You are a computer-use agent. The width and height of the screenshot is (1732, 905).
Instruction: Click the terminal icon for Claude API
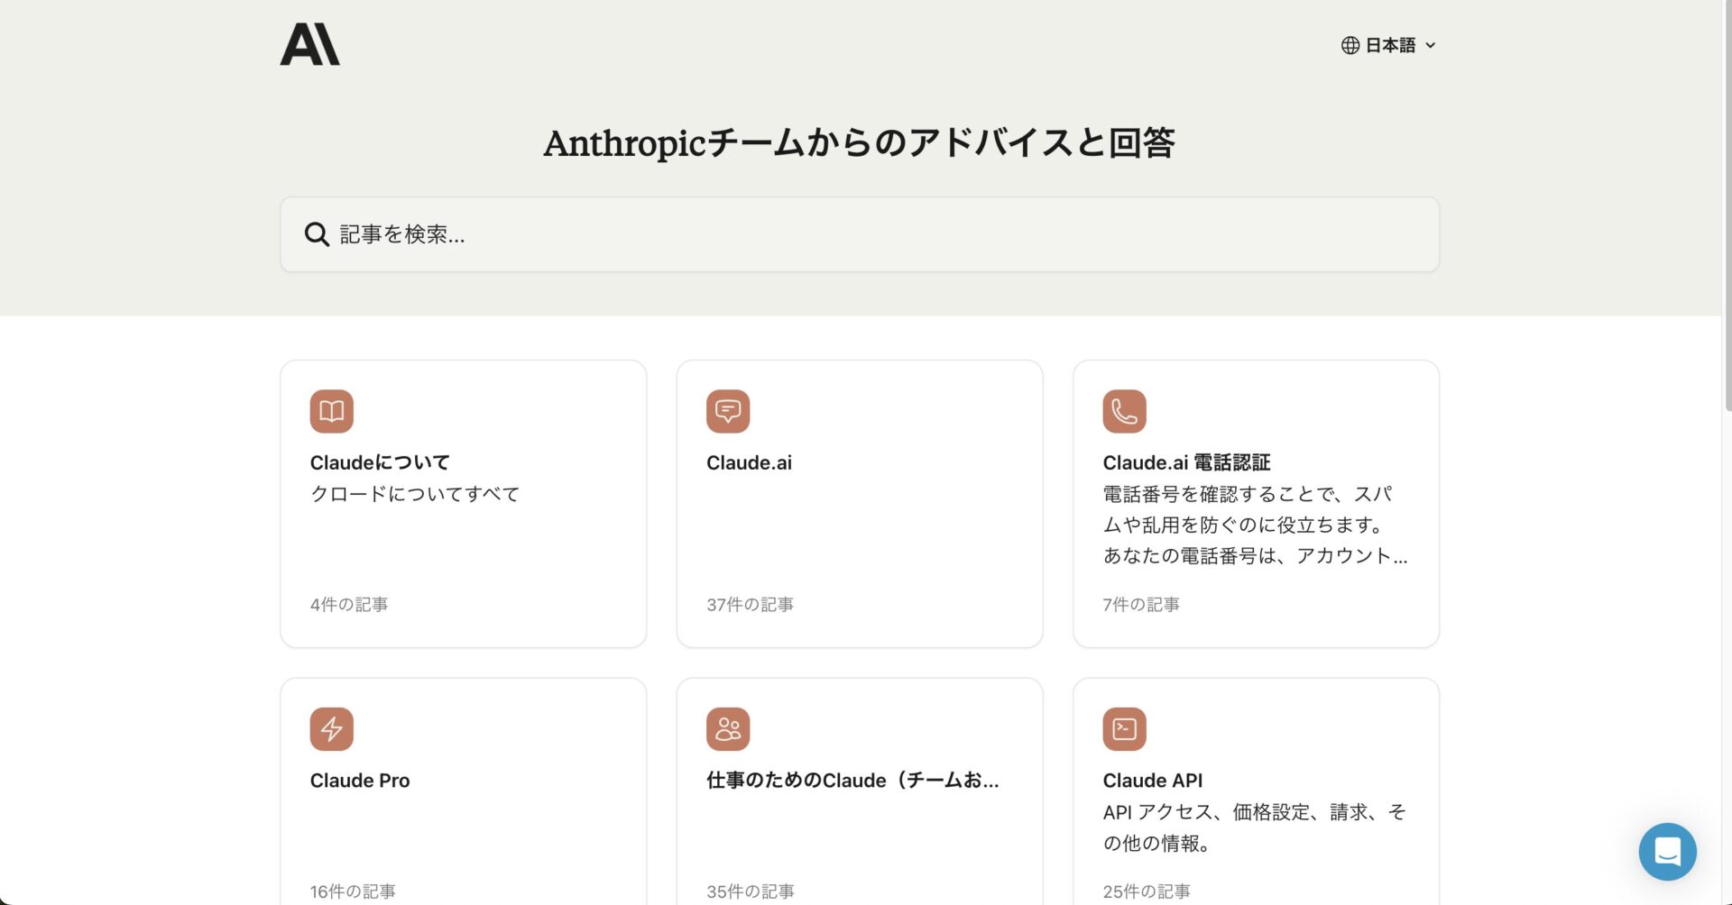pyautogui.click(x=1124, y=729)
